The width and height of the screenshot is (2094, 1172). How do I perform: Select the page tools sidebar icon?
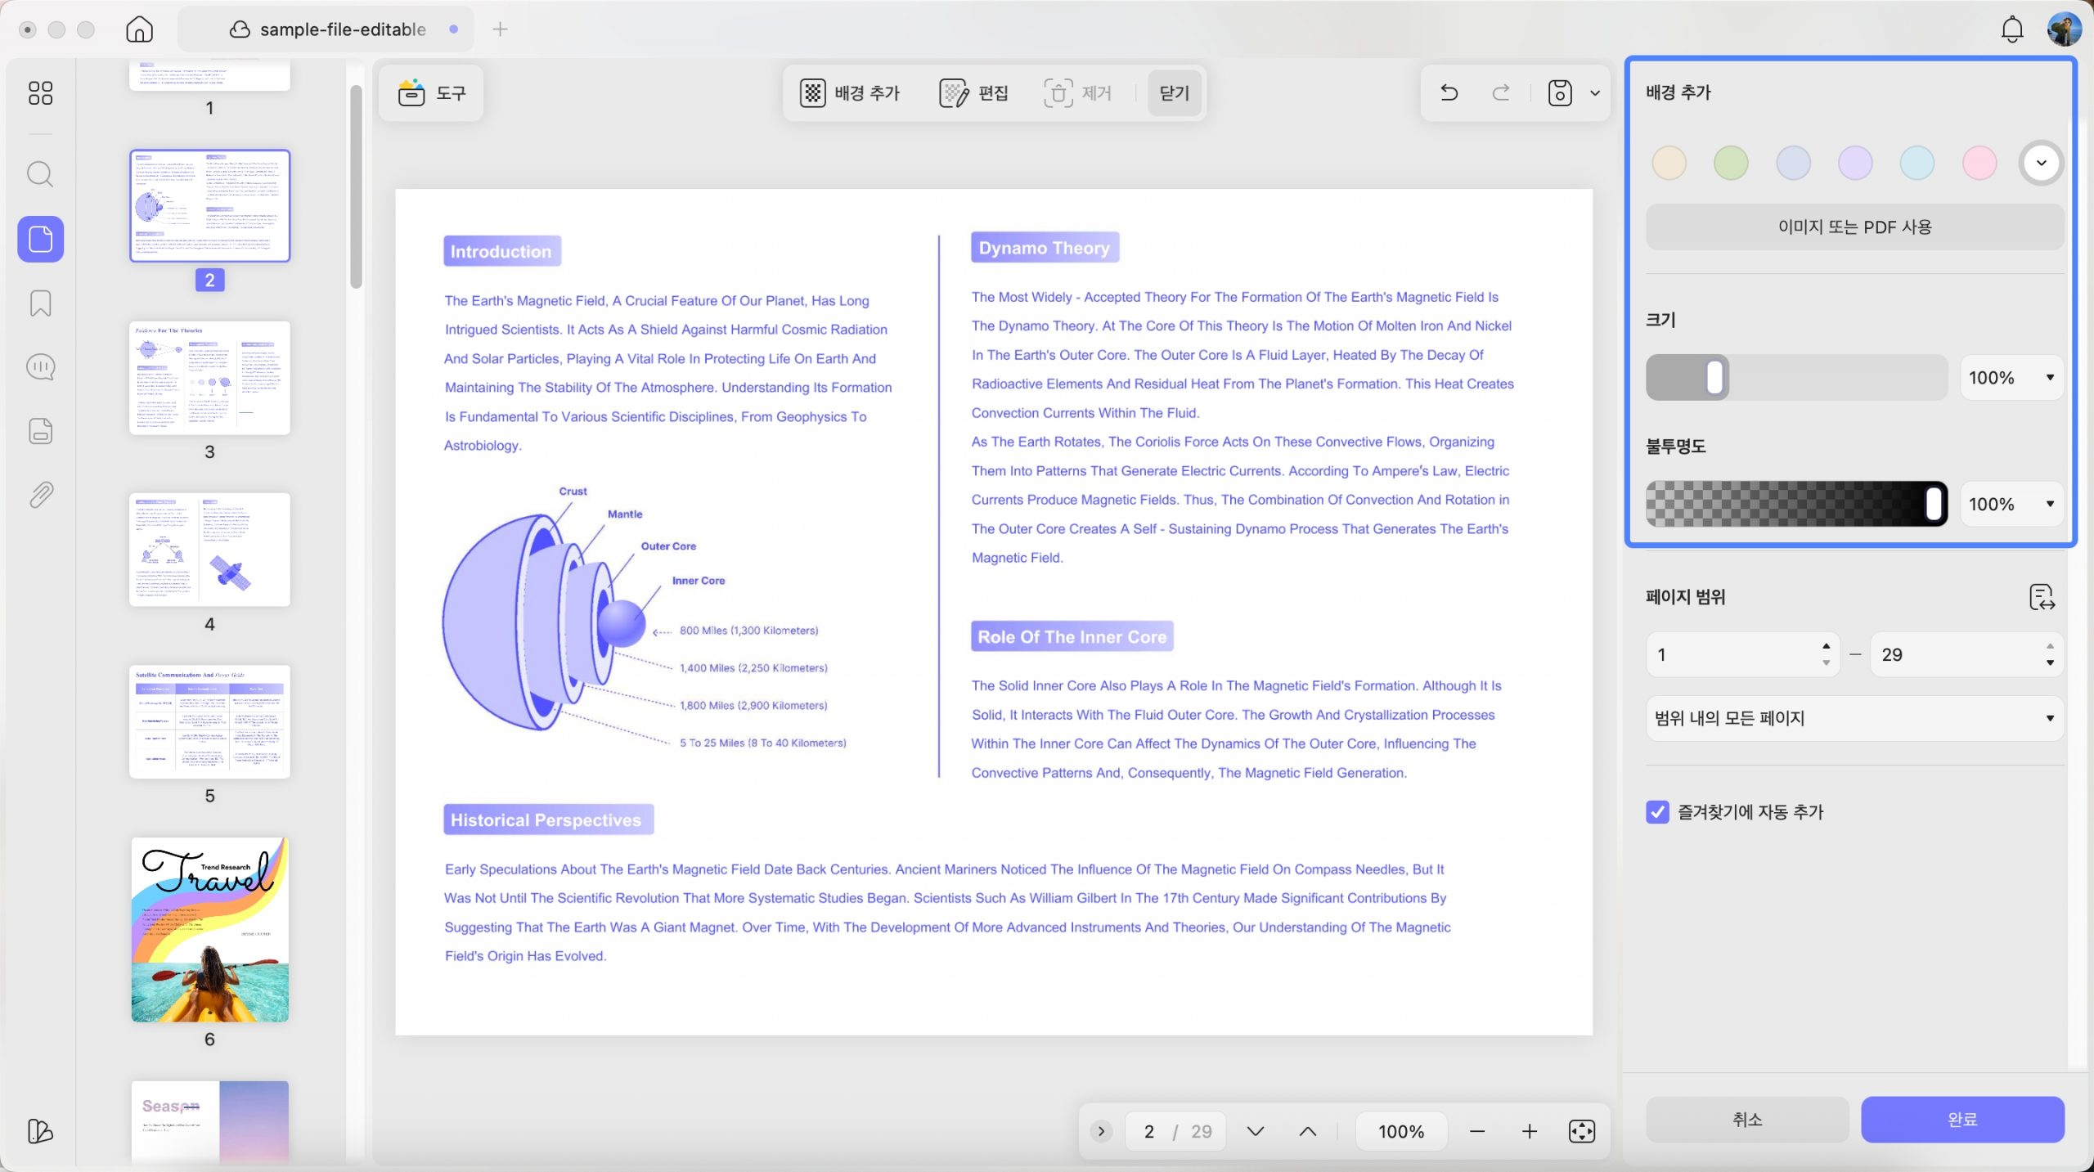pyautogui.click(x=40, y=239)
